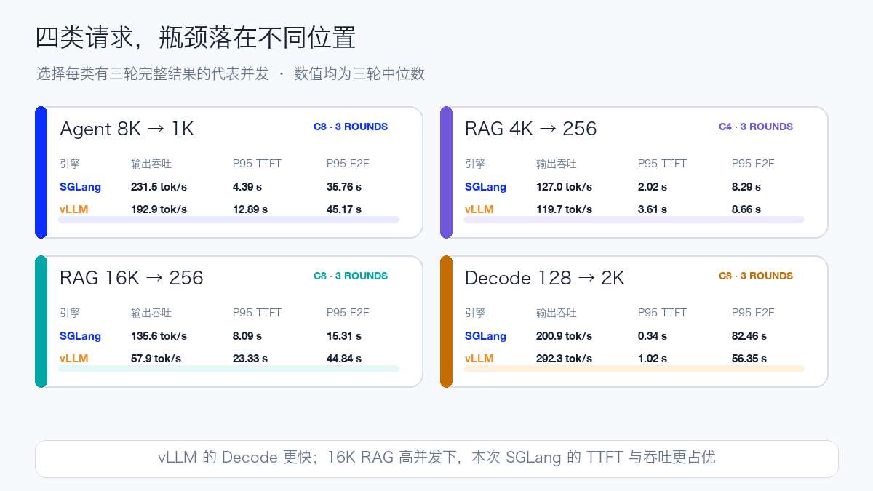Click the subtitle starting with 选择每类有三轮完整结果

click(x=231, y=73)
